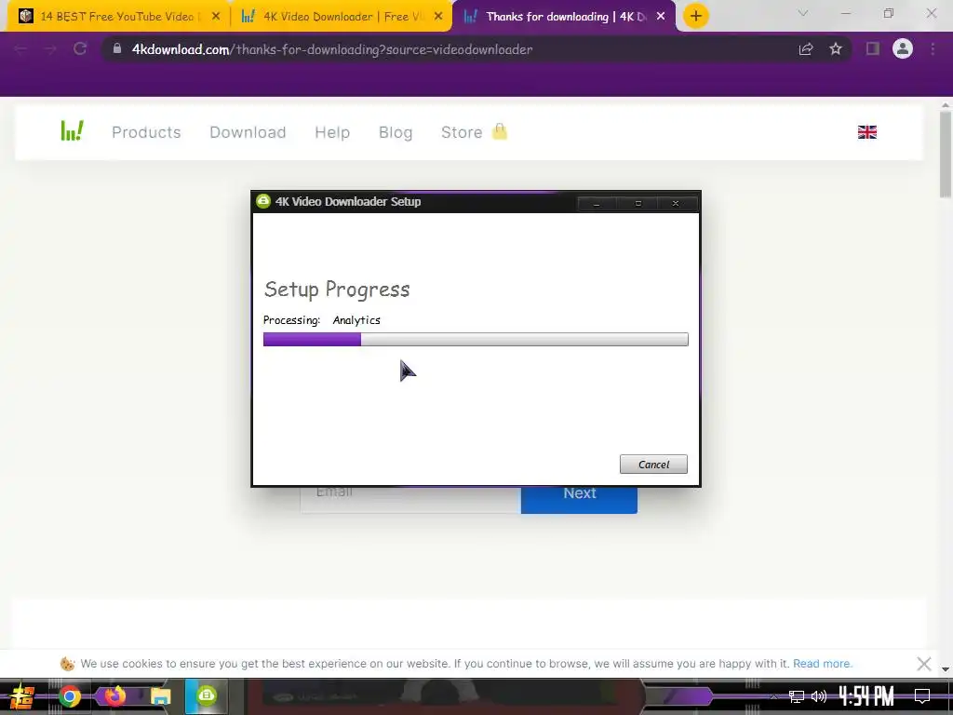This screenshot has height=715, width=953.
Task: Bookmark this page with star icon
Action: 836,48
